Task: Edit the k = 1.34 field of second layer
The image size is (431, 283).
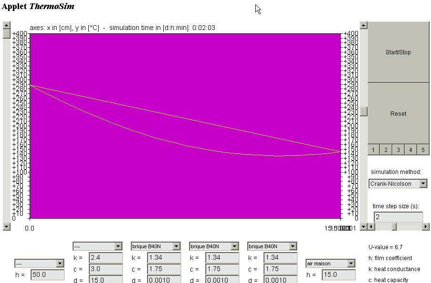Action: coord(164,257)
